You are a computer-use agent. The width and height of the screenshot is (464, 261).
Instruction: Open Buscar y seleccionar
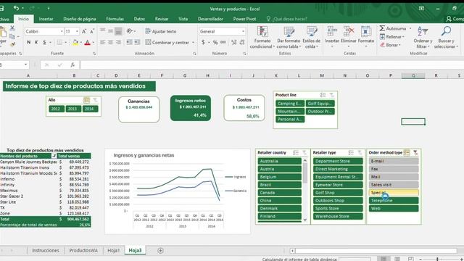coord(446,37)
